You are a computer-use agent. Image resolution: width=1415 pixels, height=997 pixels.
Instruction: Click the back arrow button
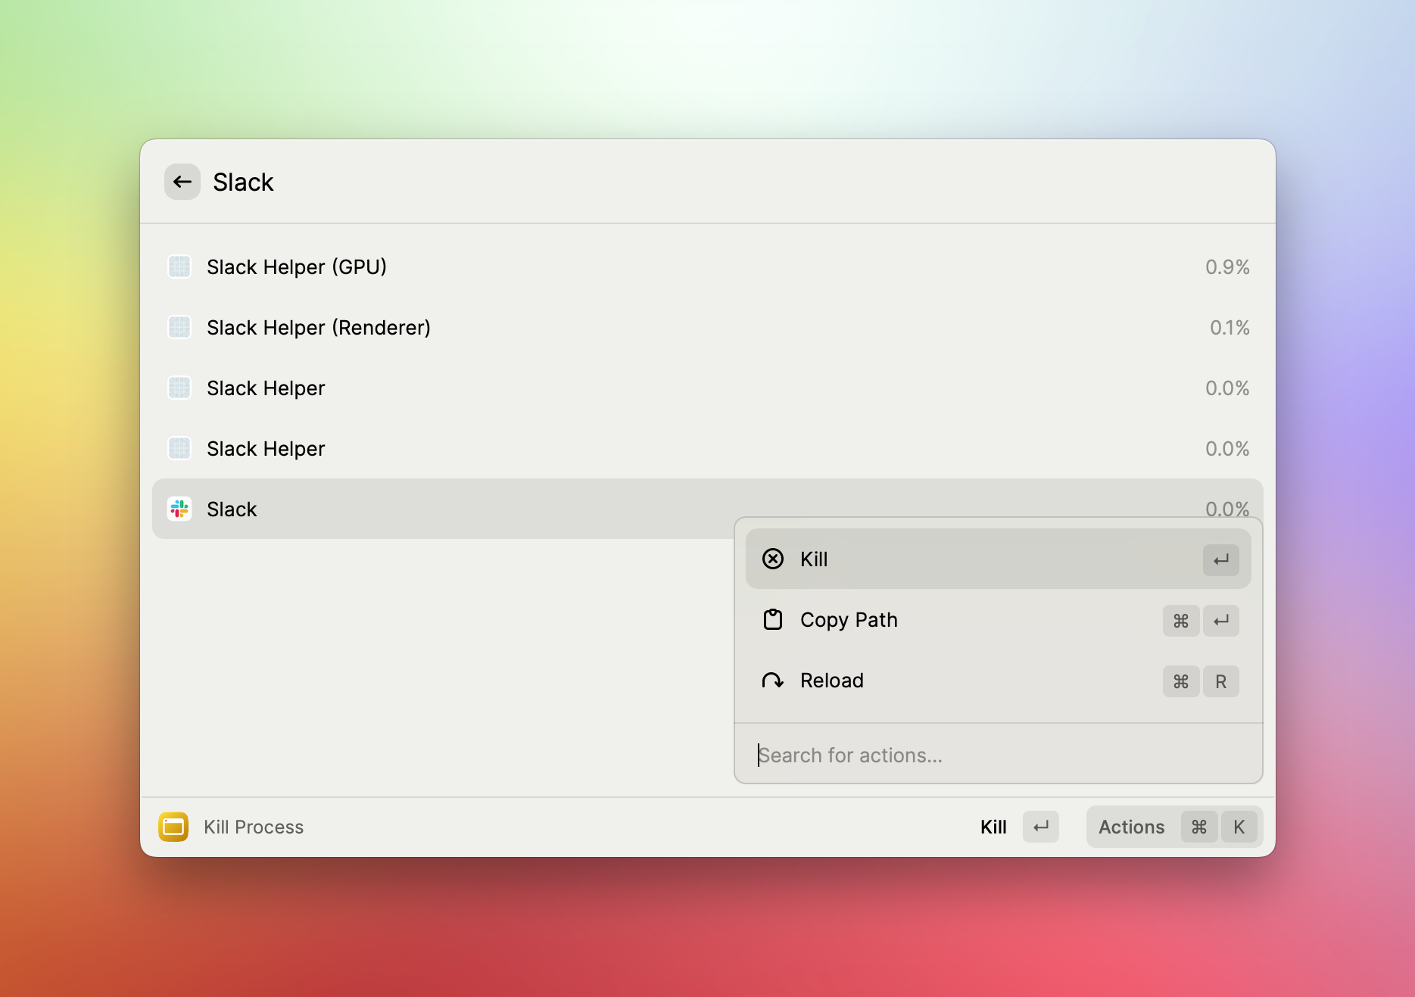[182, 182]
